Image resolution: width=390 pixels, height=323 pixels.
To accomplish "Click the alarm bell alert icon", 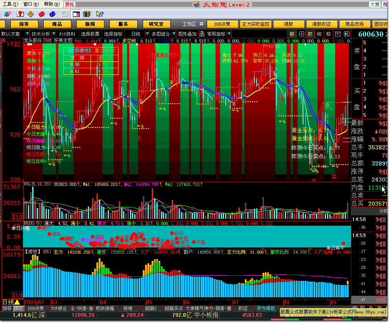I will click(7, 14).
